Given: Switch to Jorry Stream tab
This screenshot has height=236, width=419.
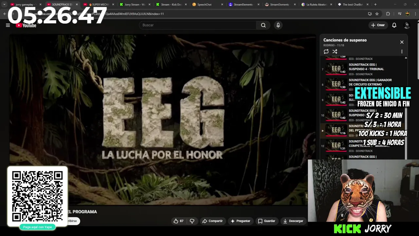Looking at the screenshot, I should pos(134,5).
